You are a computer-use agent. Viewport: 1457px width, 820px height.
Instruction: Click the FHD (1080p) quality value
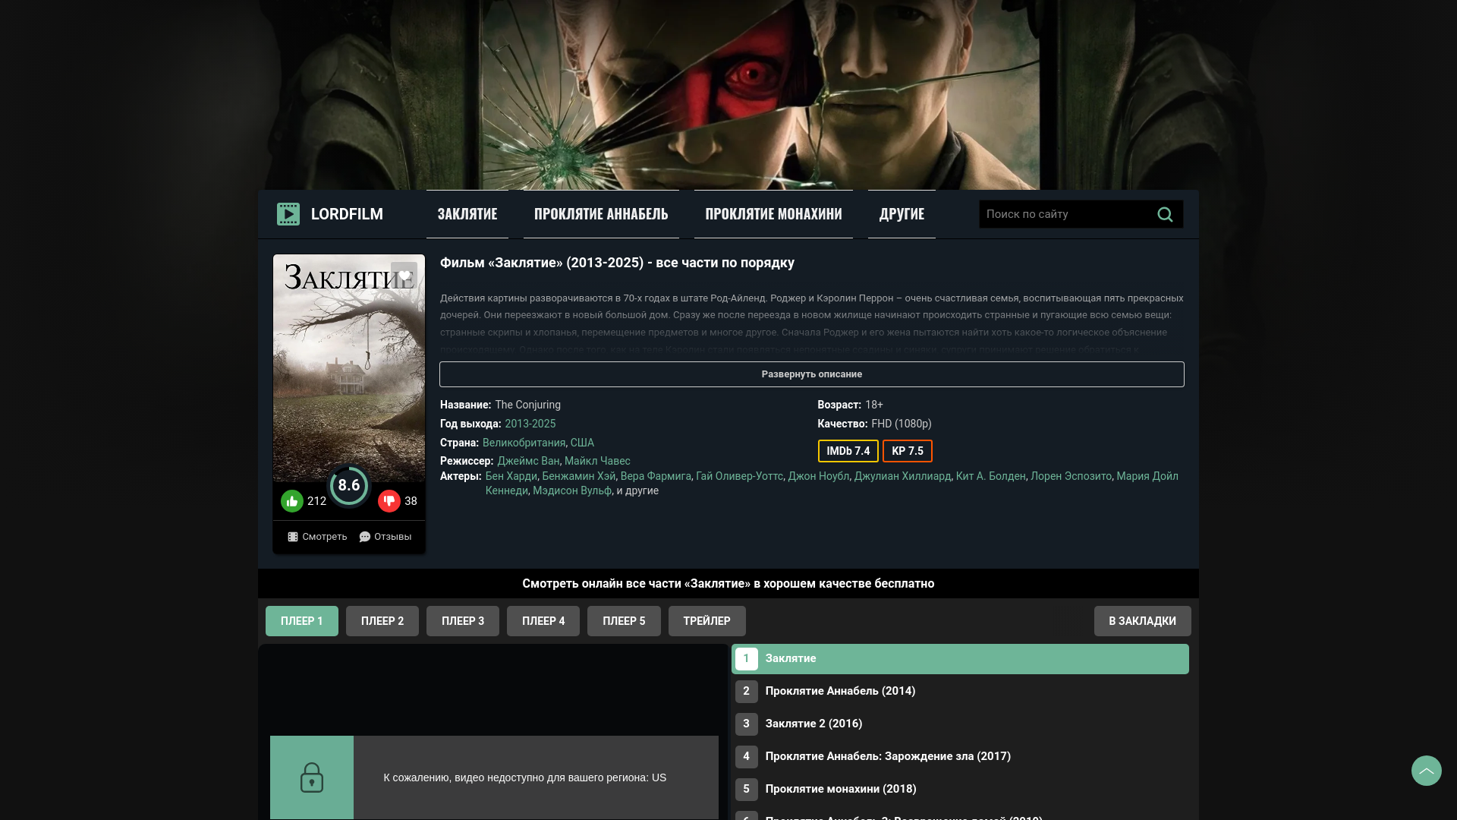pyautogui.click(x=902, y=424)
